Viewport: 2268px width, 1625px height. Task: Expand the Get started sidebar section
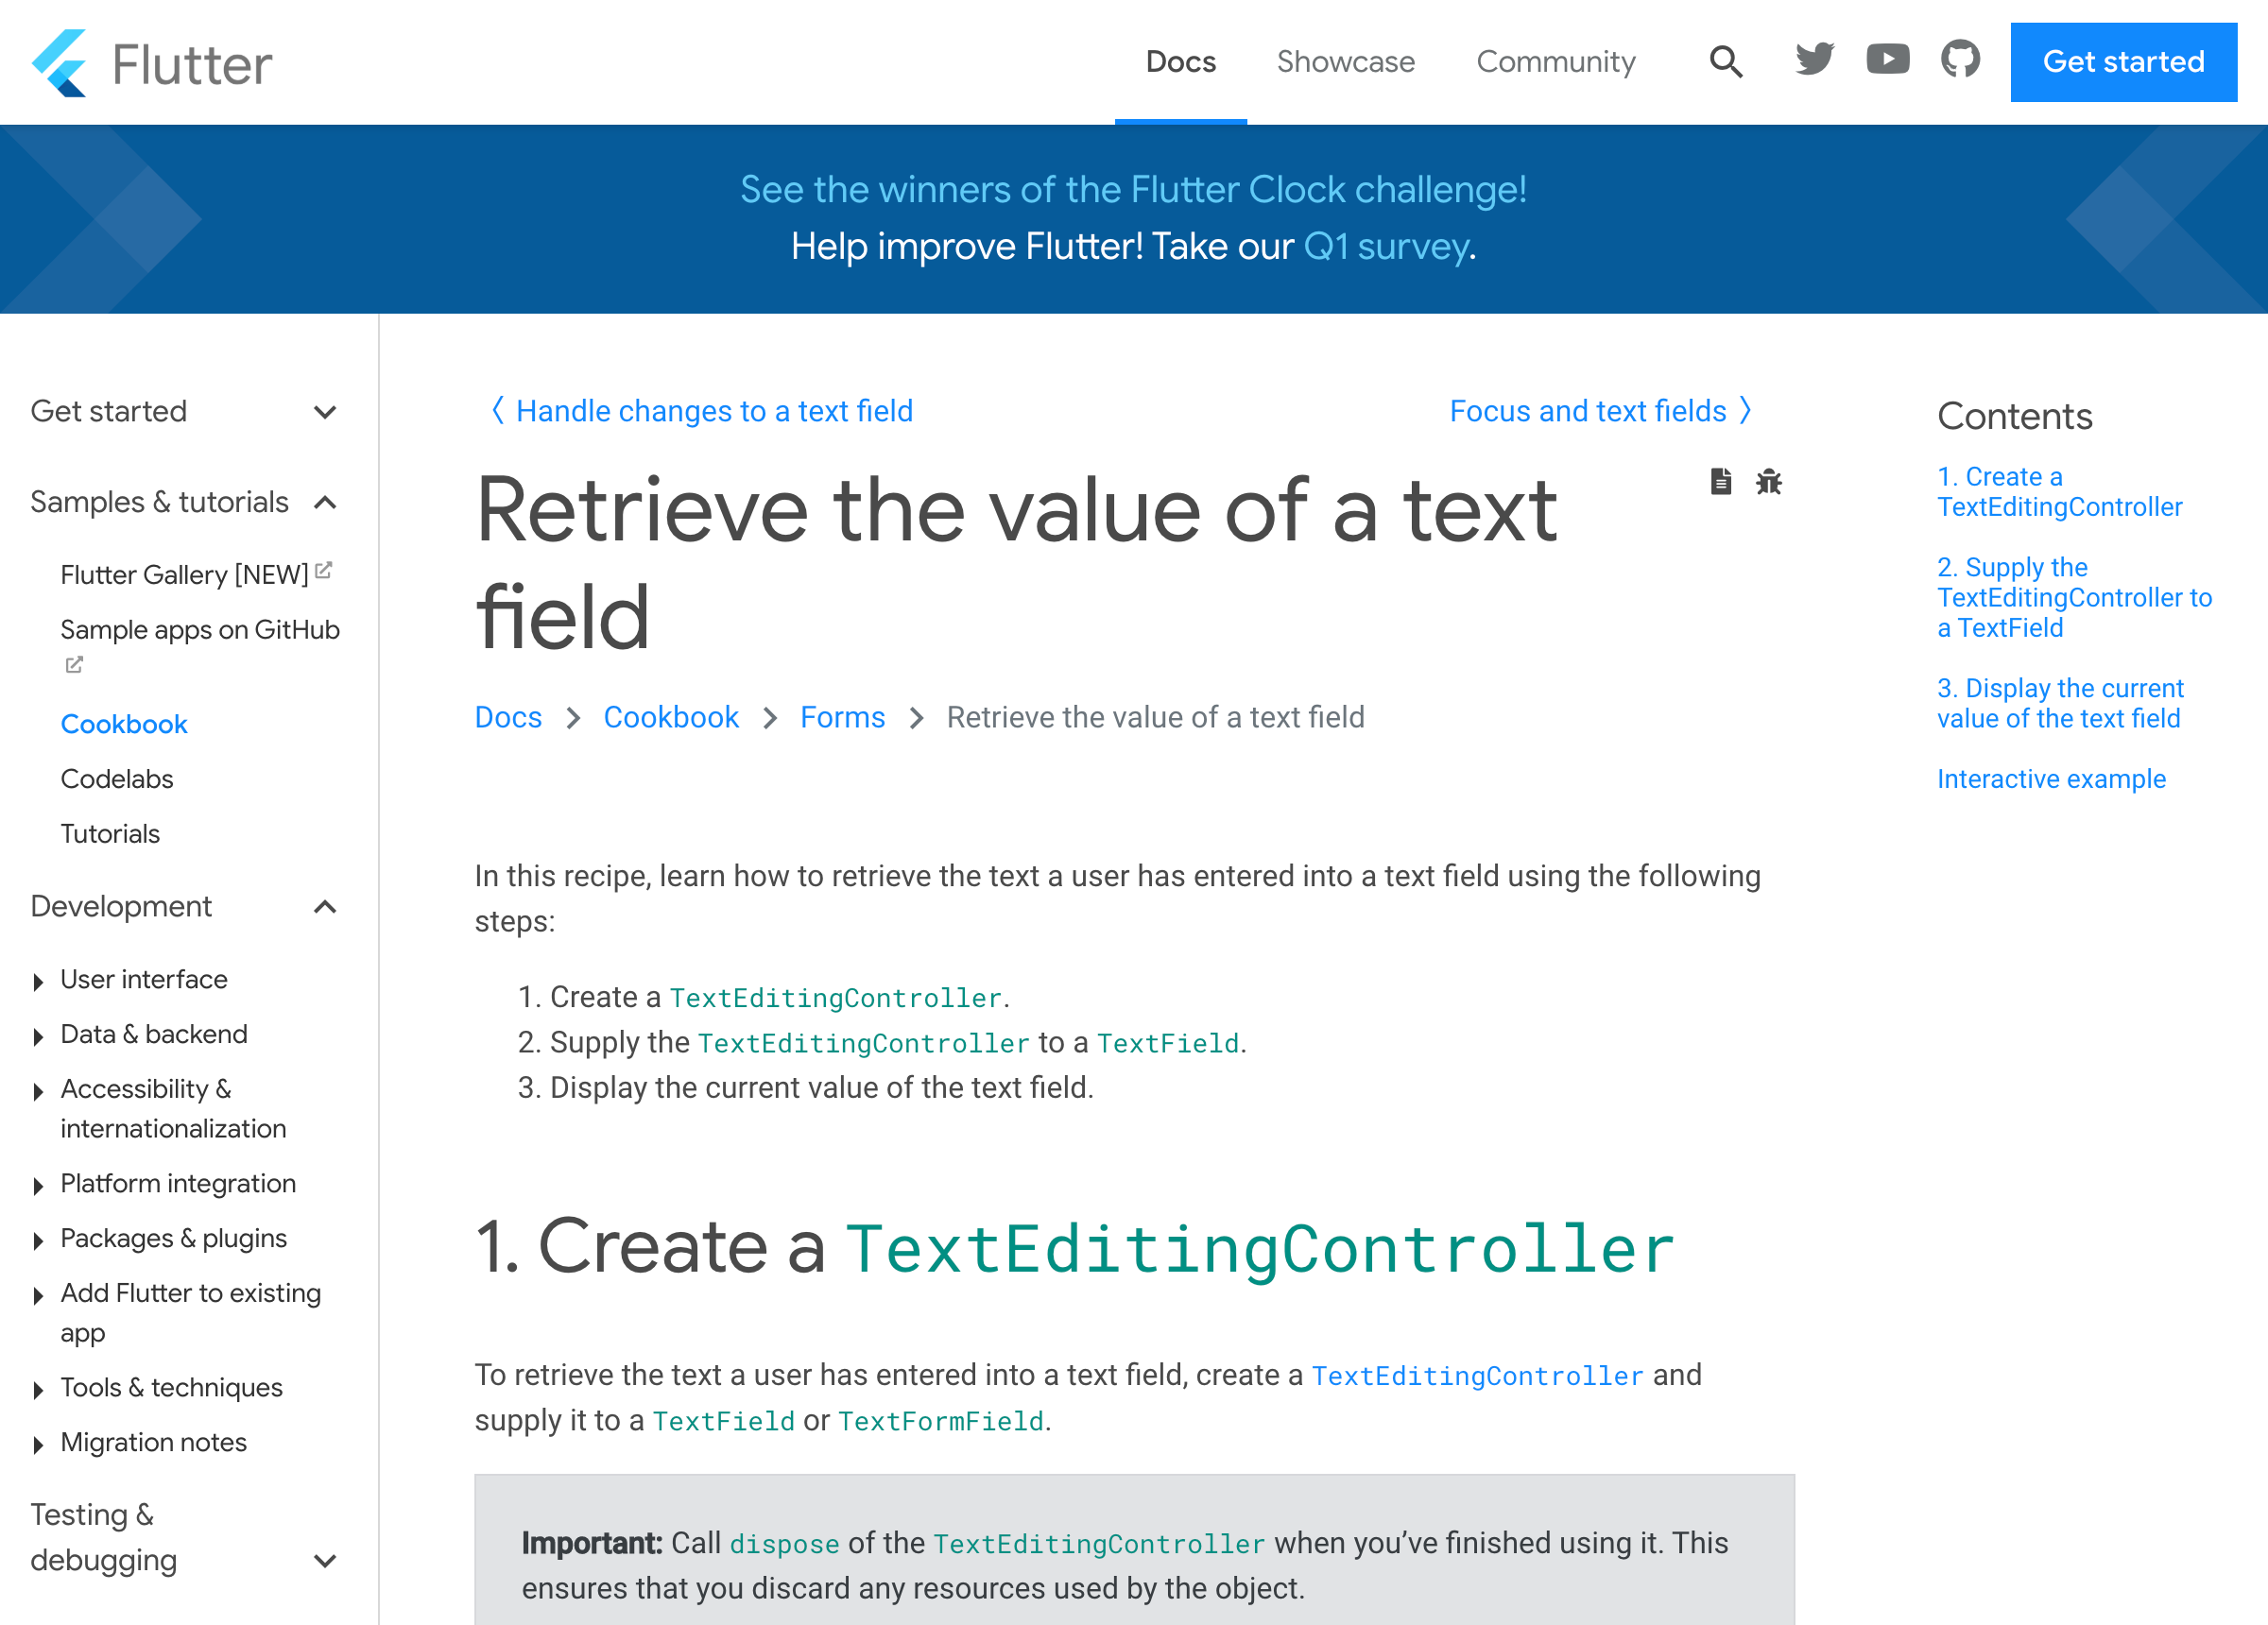[325, 412]
